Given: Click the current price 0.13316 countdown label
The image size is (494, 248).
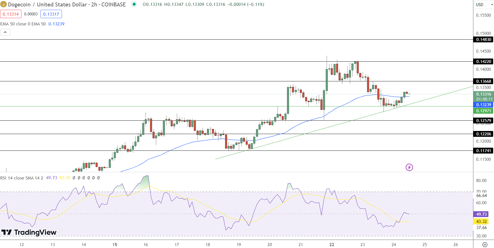Looking at the screenshot, I should pyautogui.click(x=484, y=97).
